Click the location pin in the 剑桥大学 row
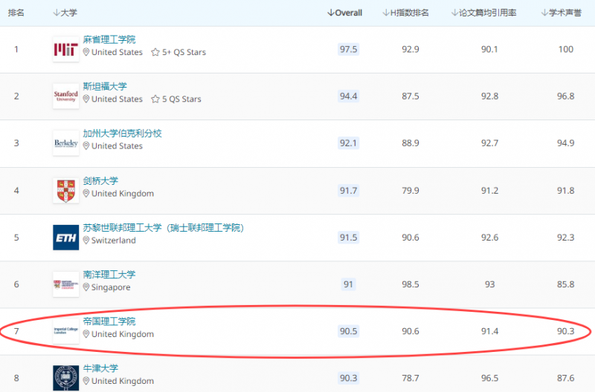The height and width of the screenshot is (392, 595). tap(86, 194)
